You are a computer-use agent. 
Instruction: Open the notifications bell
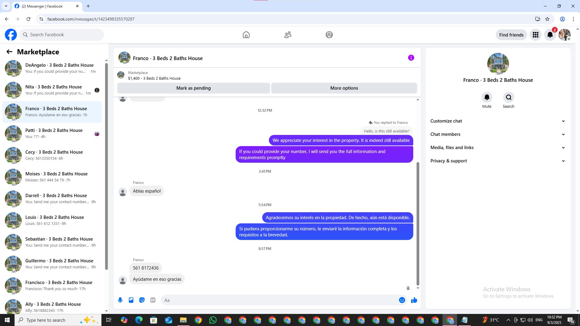coord(550,35)
